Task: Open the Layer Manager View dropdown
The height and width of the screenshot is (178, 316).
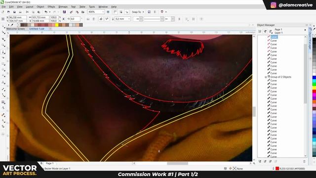Action: point(271,31)
